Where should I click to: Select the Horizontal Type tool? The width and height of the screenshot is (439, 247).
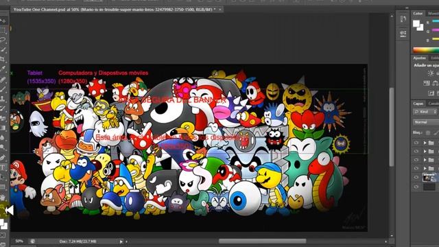3,167
